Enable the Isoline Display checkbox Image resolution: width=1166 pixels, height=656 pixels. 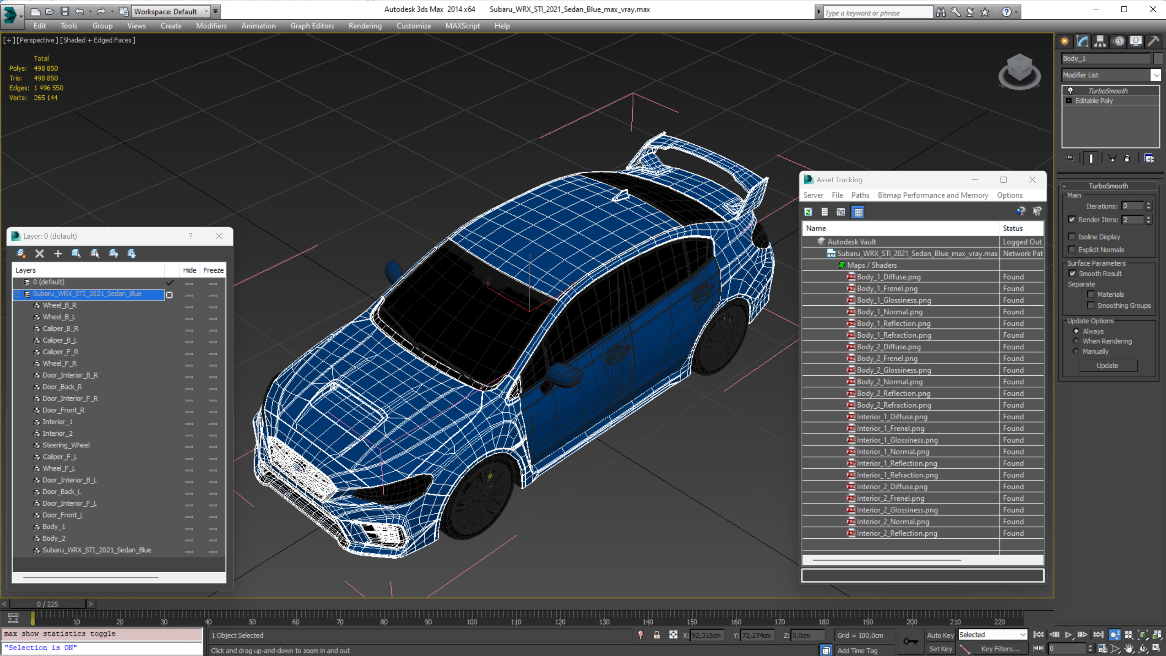[1072, 237]
